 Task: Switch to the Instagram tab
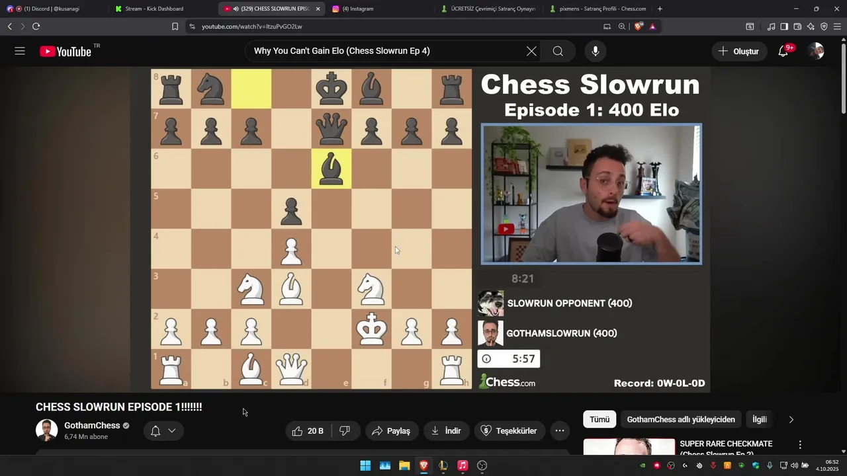380,9
